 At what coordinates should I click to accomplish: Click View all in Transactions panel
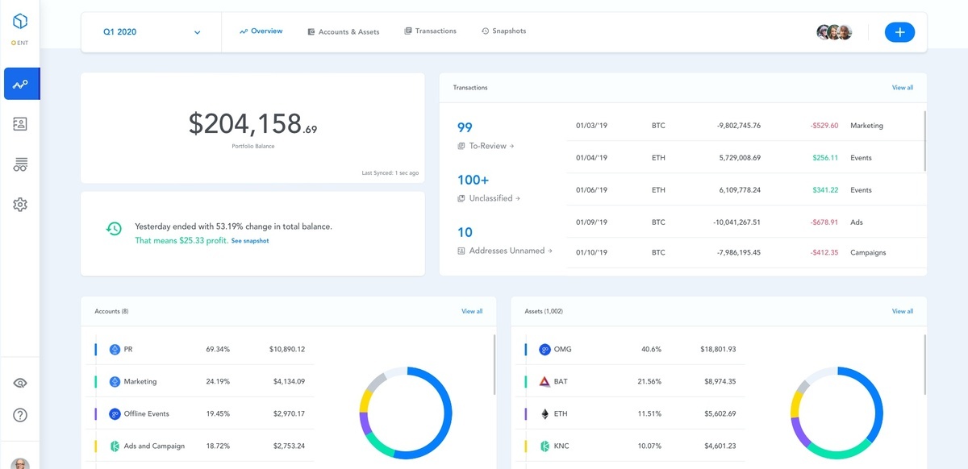[x=903, y=87]
